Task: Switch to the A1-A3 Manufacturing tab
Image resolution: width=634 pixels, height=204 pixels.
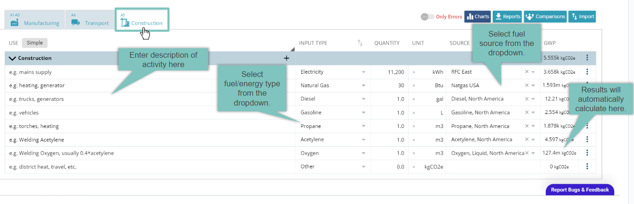Action: 35,20
